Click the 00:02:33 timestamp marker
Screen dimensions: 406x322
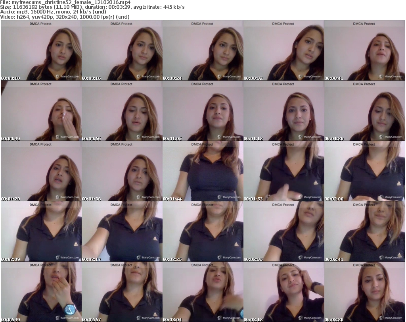(x=253, y=259)
